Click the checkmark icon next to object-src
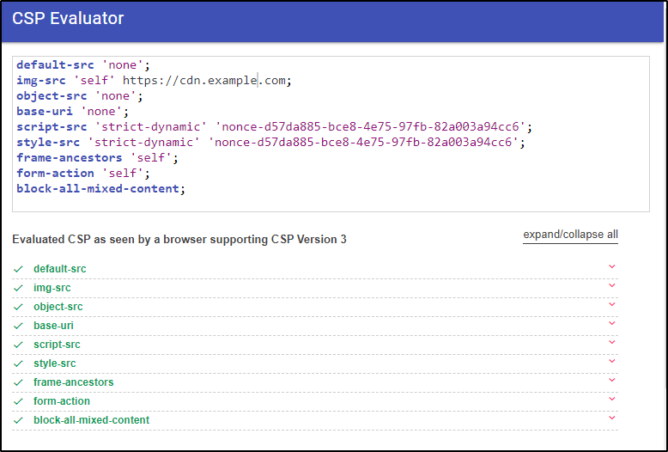This screenshot has height=452, width=668. [x=18, y=307]
